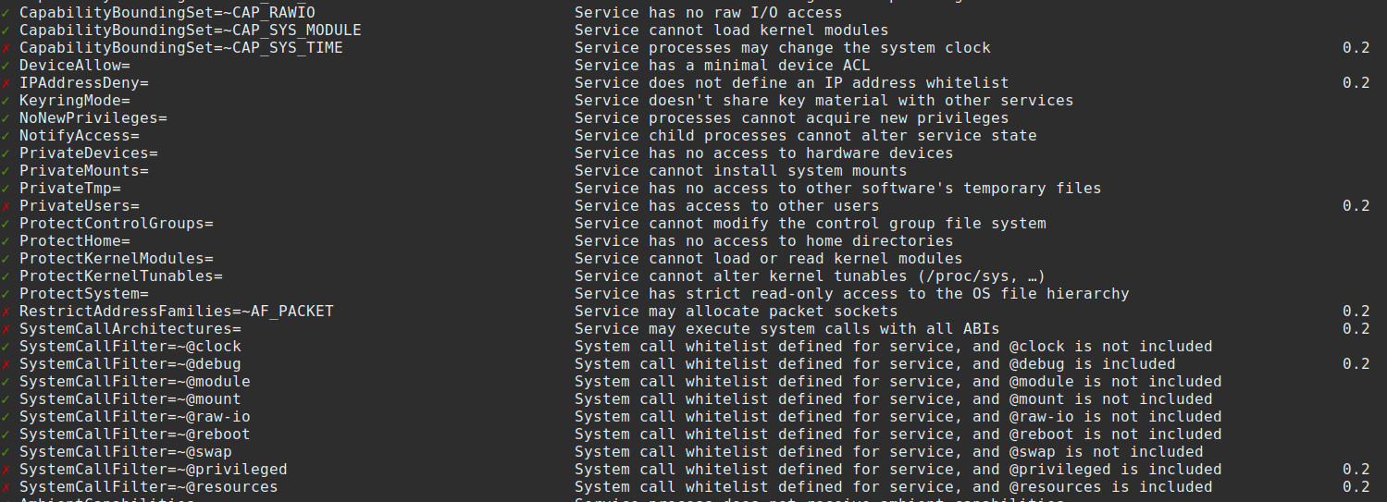This screenshot has width=1387, height=502.
Task: Click the red X next to SystemCallFilter=~@debug
Action: tap(6, 364)
